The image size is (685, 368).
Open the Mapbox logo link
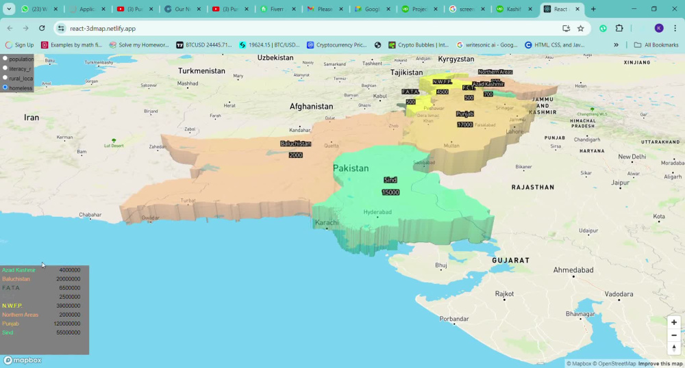coord(23,360)
